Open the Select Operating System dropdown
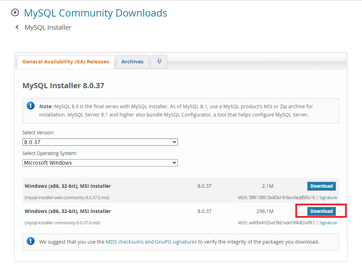 100,163
